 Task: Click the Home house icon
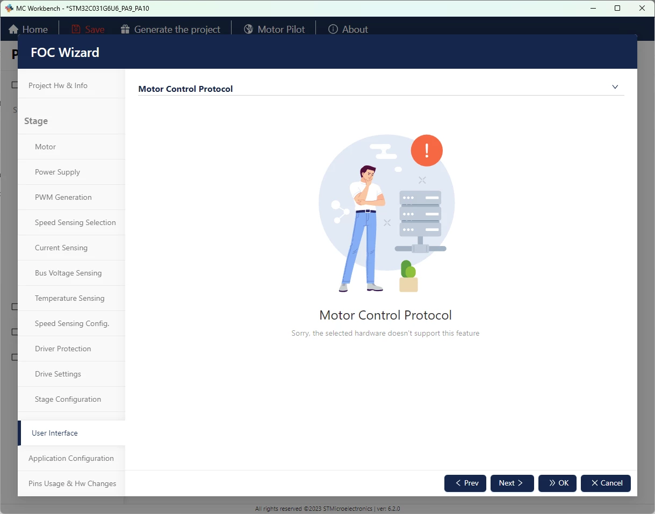[x=13, y=30]
